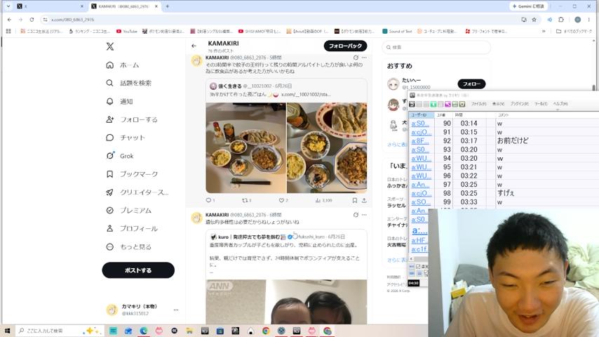Click the フォローバック button
Viewport: 599px width, 337px height.
coord(345,46)
